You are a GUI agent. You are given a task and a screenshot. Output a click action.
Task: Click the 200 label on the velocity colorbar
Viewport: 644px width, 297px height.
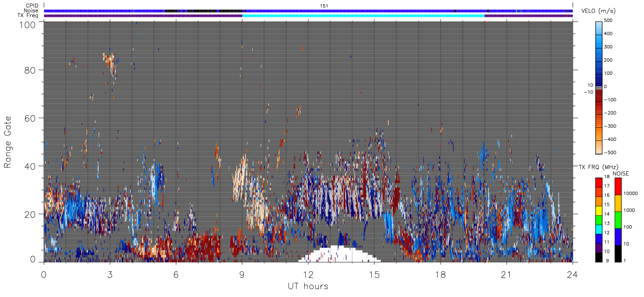click(x=609, y=60)
